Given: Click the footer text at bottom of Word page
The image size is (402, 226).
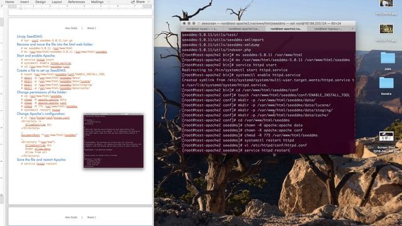Looking at the screenshot, I should click(80, 217).
